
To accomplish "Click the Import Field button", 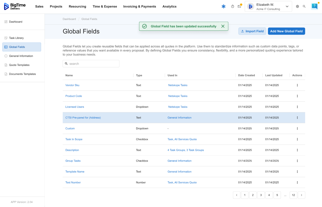I will 252,31.
